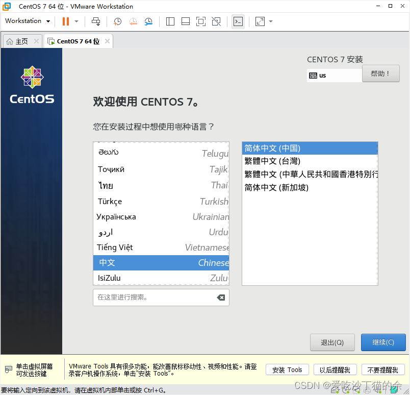Choose IsiZulu language row
This screenshot has height=395, width=410.
click(x=161, y=278)
